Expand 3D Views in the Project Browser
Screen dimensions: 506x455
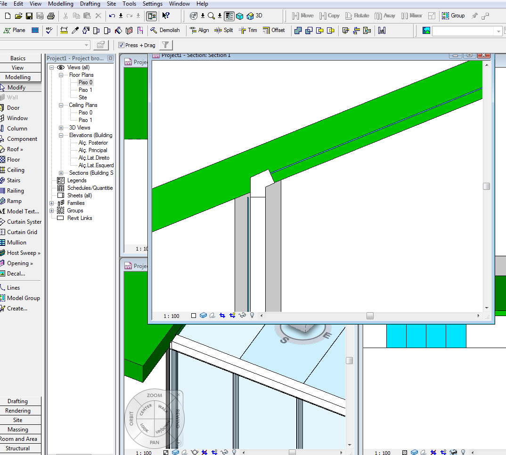tap(61, 127)
